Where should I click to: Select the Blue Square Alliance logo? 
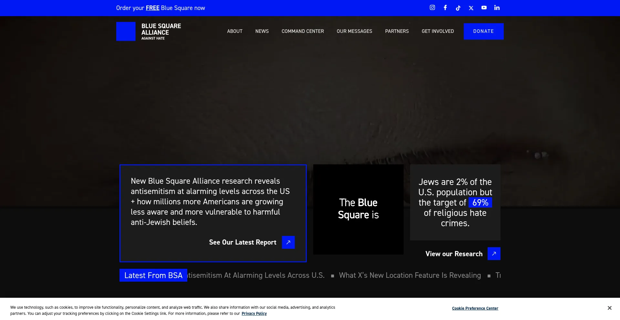[x=149, y=31]
